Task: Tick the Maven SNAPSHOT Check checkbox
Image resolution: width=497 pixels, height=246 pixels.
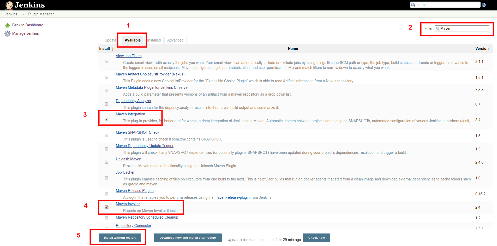Action: pyautogui.click(x=106, y=136)
